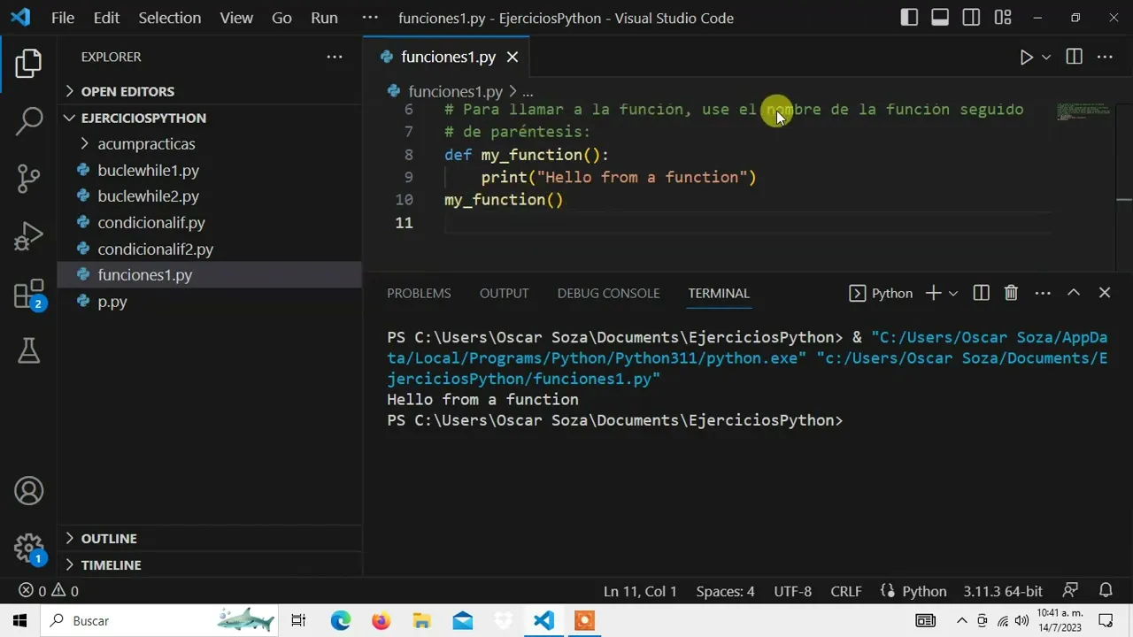
Task: Select interpreter 3.11.3 64-bit
Action: pos(1003,591)
